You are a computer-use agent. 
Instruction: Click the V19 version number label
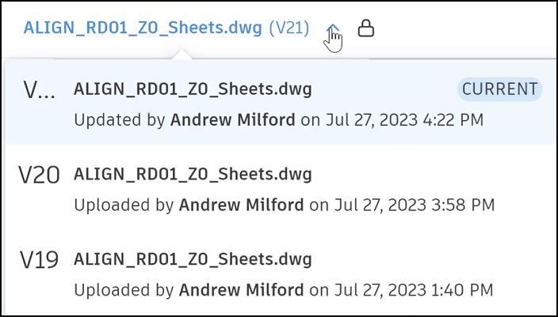[40, 260]
